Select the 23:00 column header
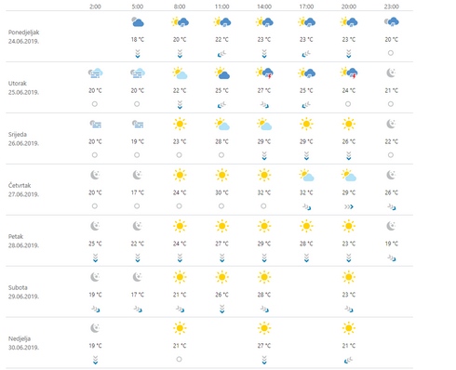 (x=391, y=7)
